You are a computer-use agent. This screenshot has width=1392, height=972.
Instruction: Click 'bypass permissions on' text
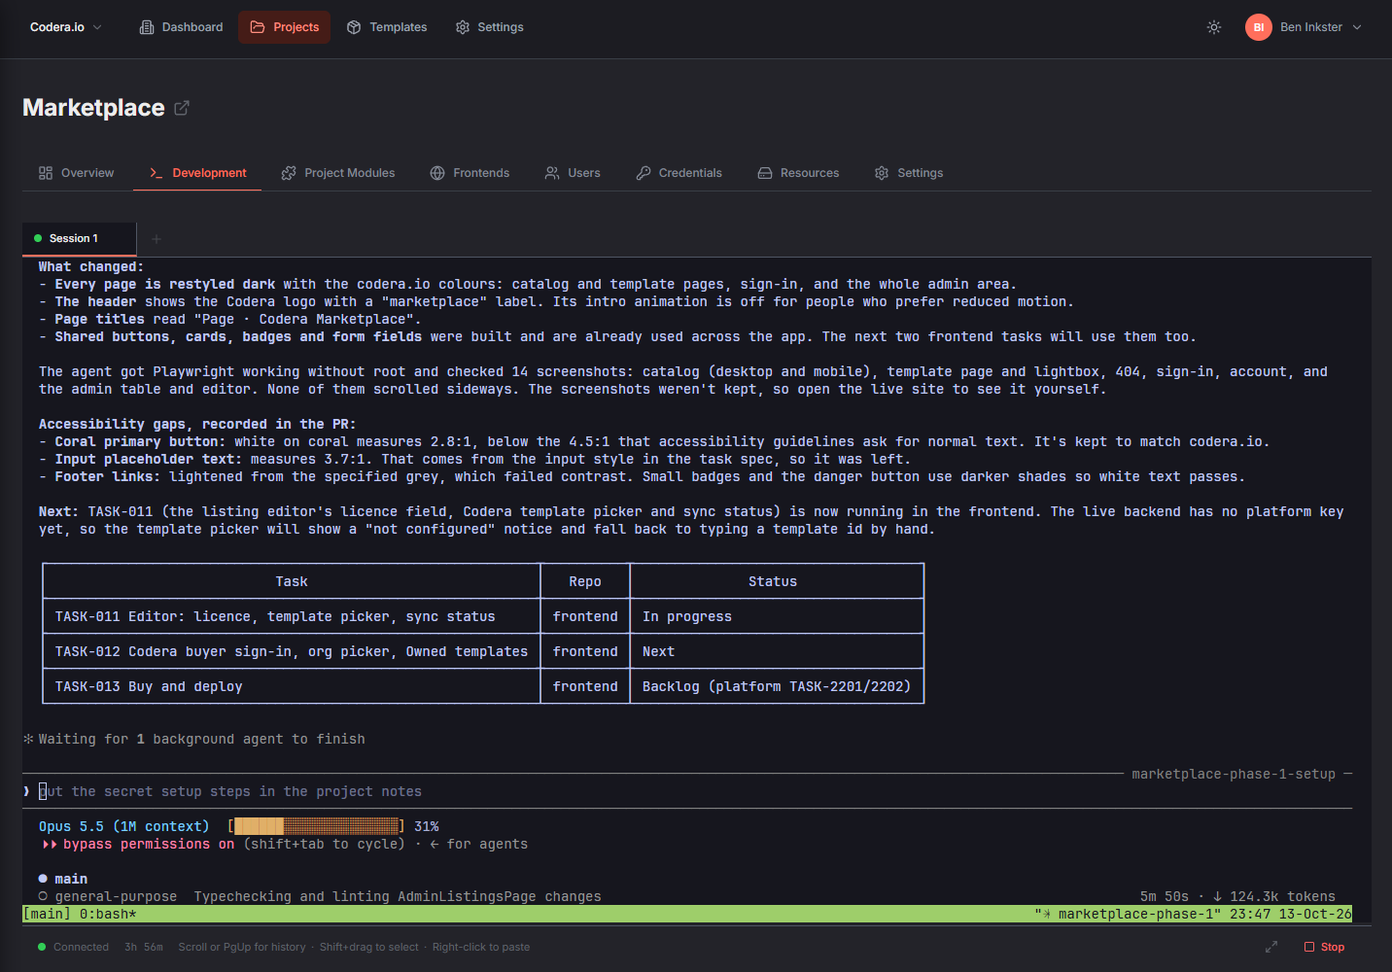[149, 844]
